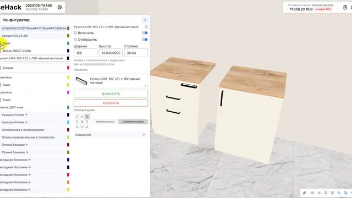
Task: Set handle position to bottom-left corner
Action: pos(77,127)
